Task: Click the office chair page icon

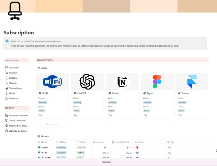Action: [x=15, y=11]
